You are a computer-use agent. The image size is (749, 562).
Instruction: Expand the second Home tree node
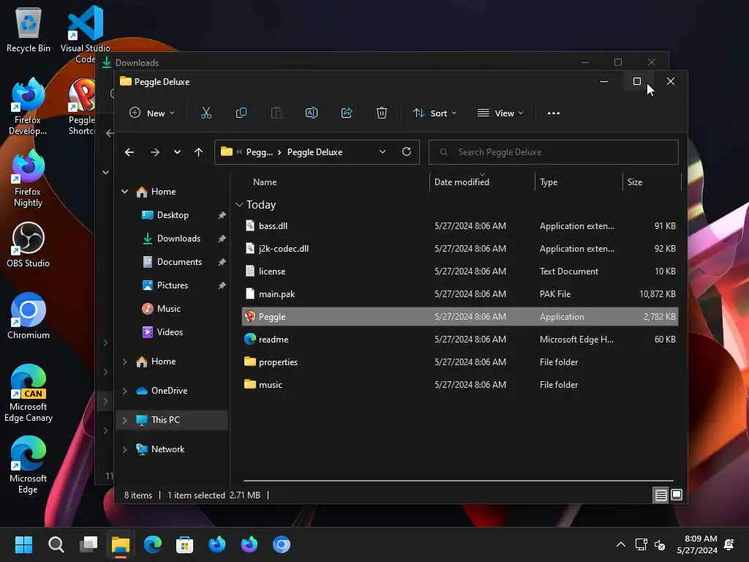pos(124,361)
